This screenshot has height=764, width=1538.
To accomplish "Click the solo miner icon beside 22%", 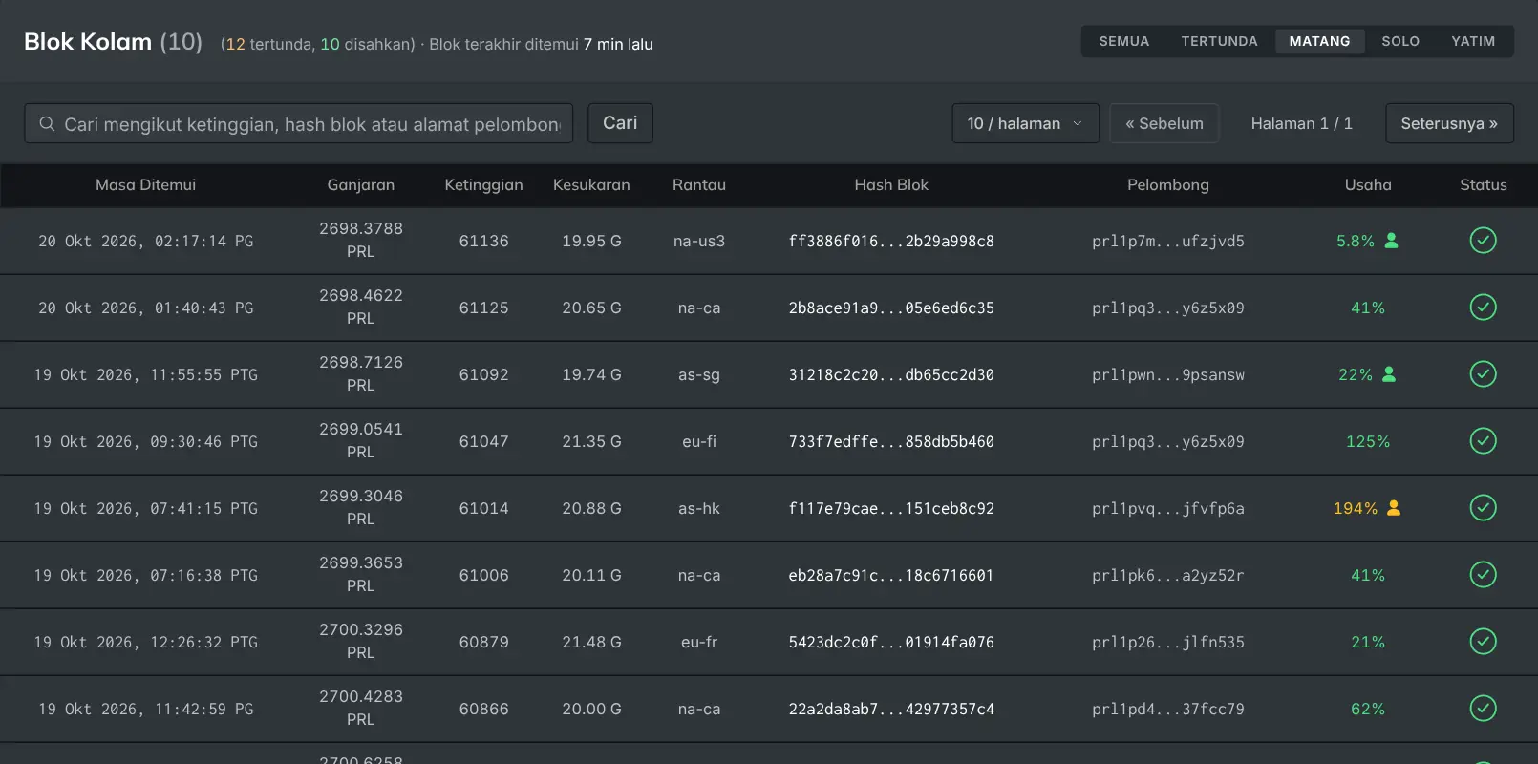I will pyautogui.click(x=1389, y=374).
